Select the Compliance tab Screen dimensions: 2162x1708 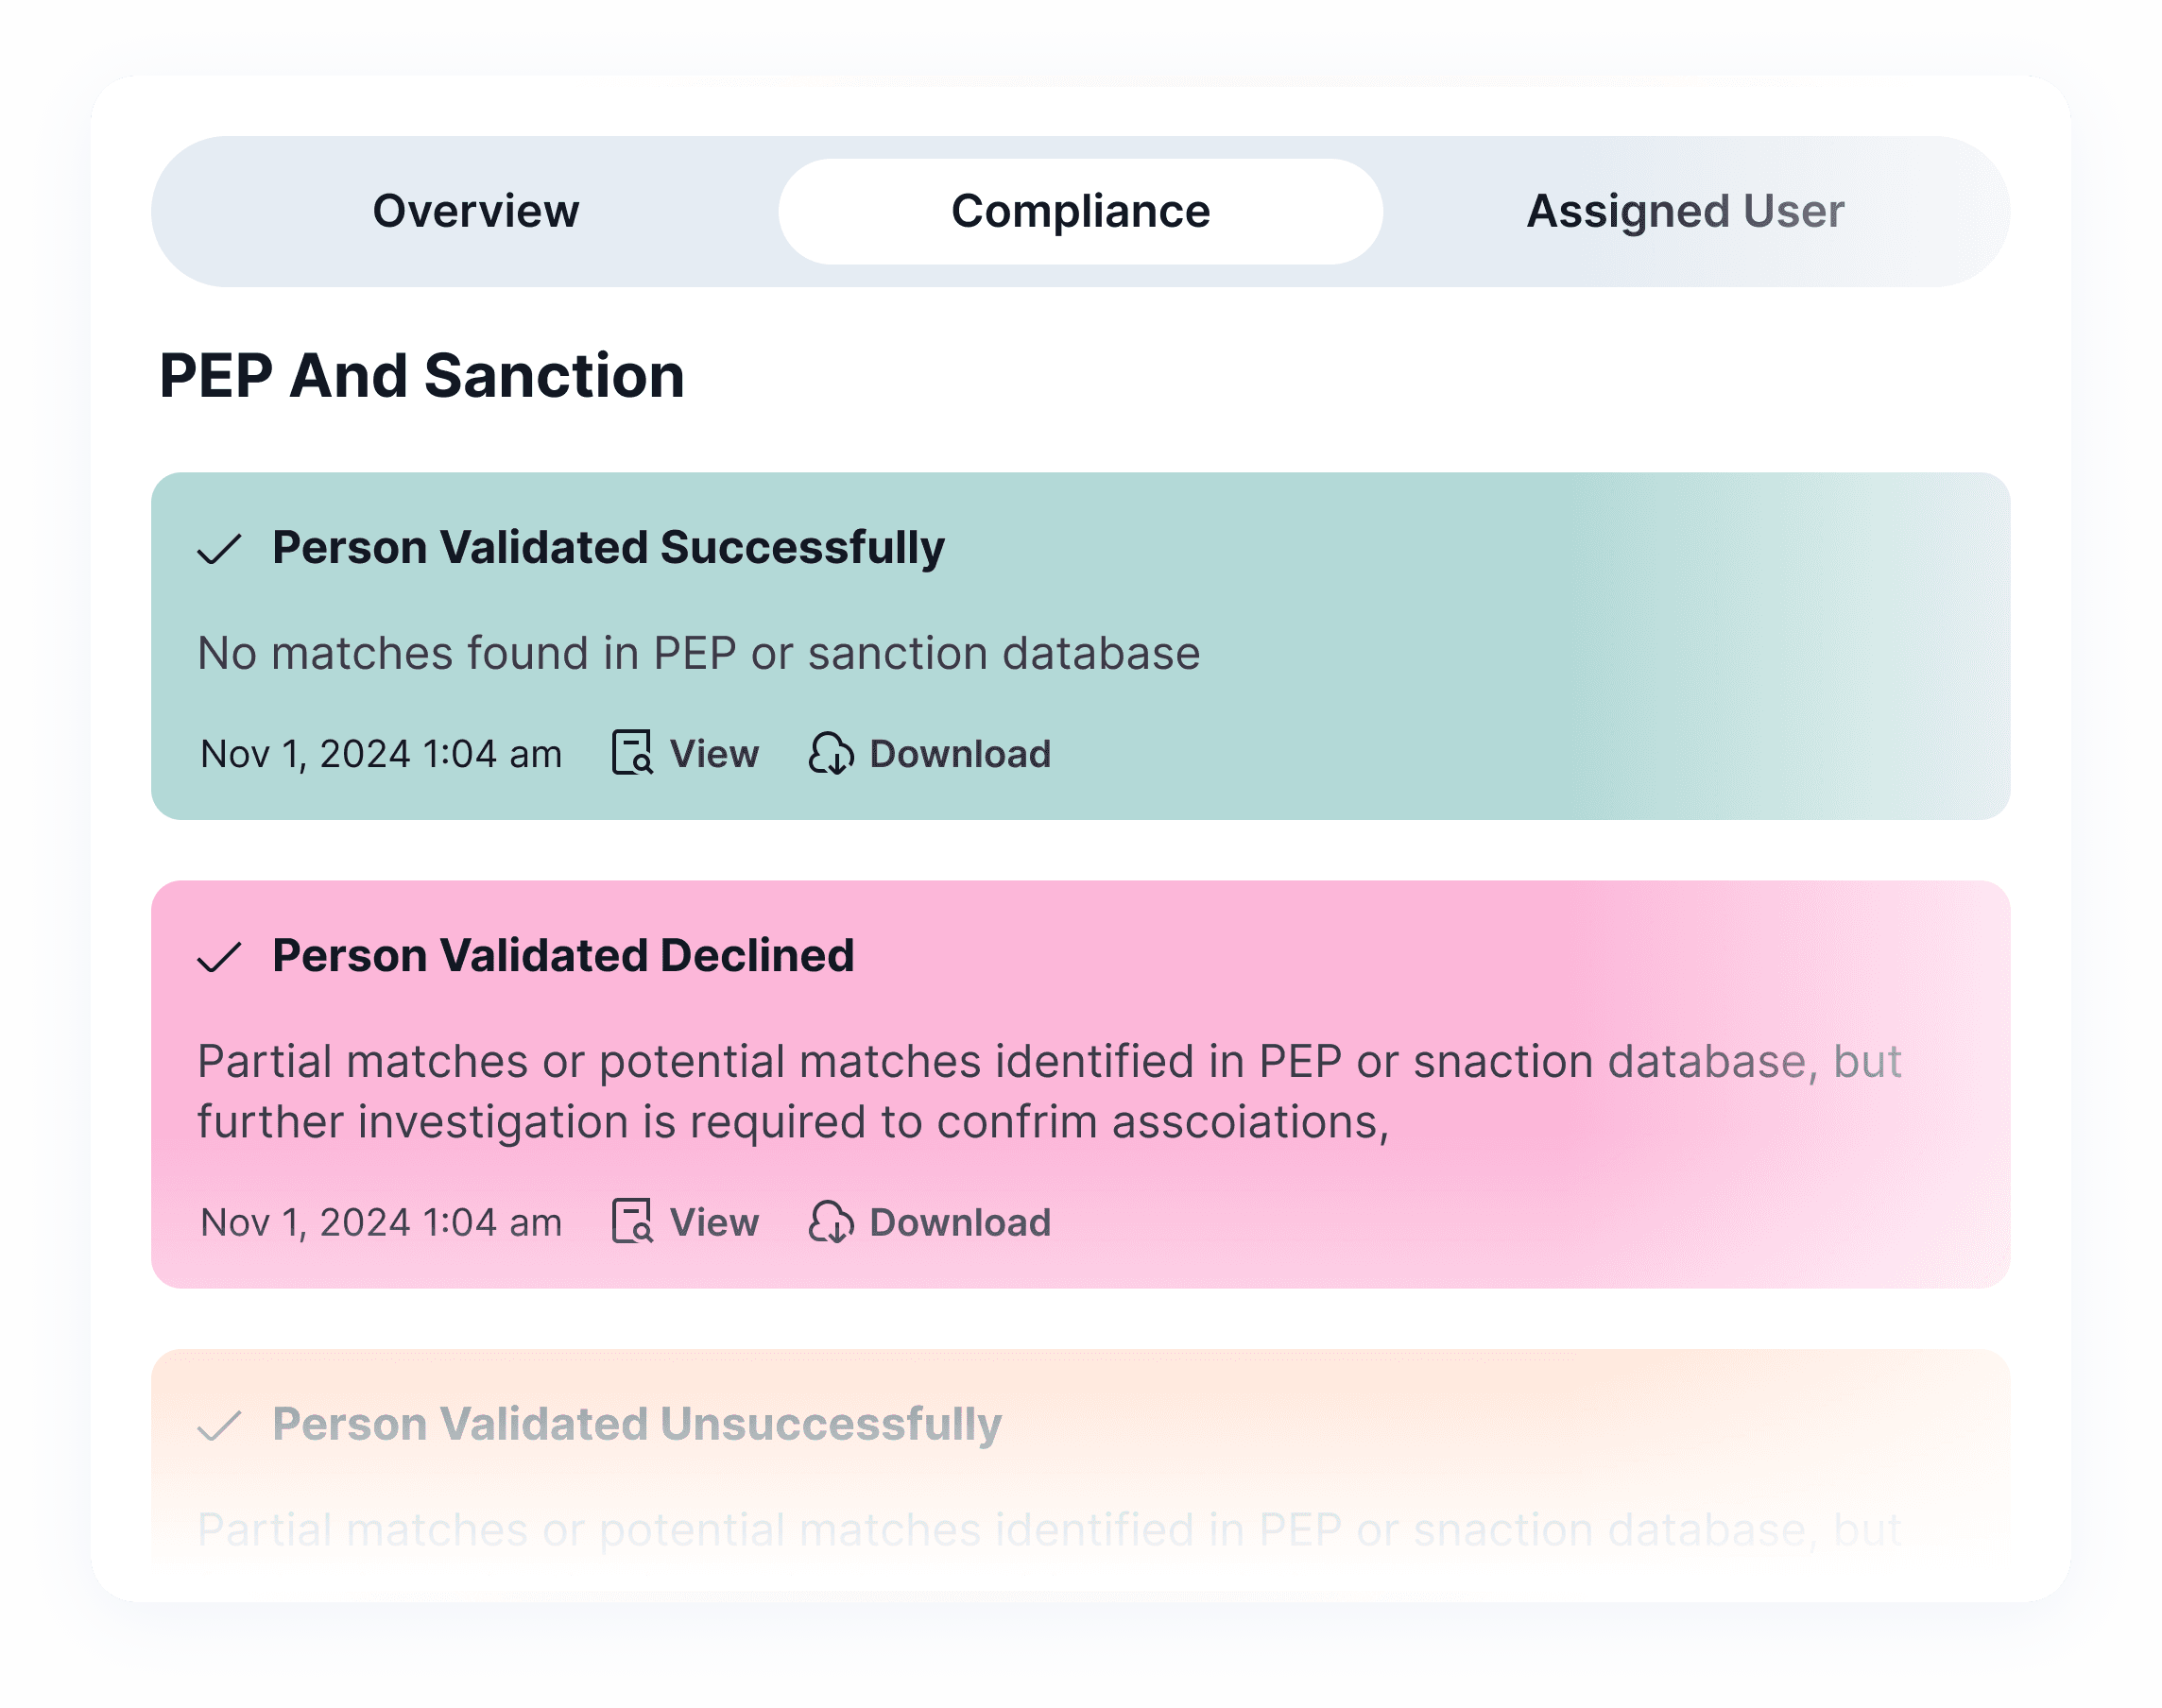pos(1080,212)
